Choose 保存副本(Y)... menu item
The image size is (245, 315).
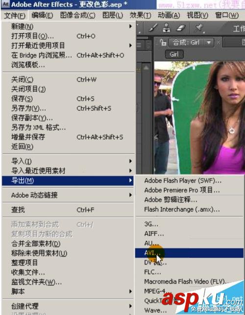68,118
